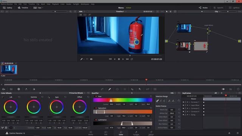Open the Curves palette icon
This screenshot has height=136, width=242.
[x=102, y=89]
